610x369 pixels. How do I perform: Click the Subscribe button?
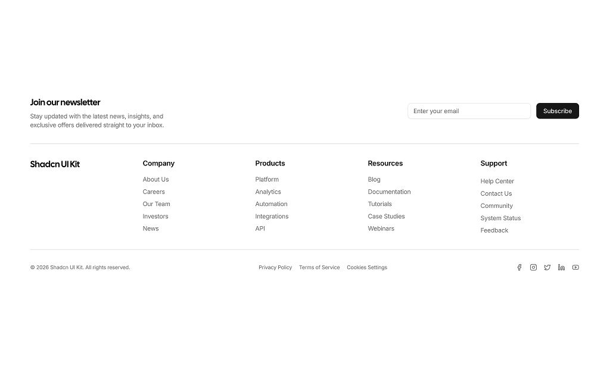click(557, 111)
